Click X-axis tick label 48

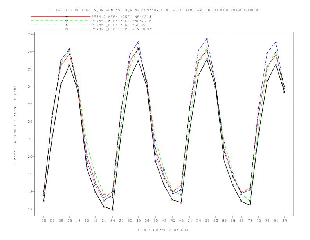[x=181, y=220]
